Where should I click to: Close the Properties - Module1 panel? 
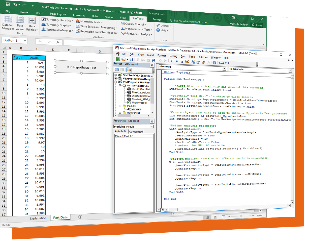pos(152,121)
